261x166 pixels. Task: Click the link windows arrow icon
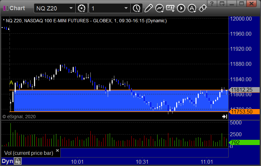click(x=203, y=8)
